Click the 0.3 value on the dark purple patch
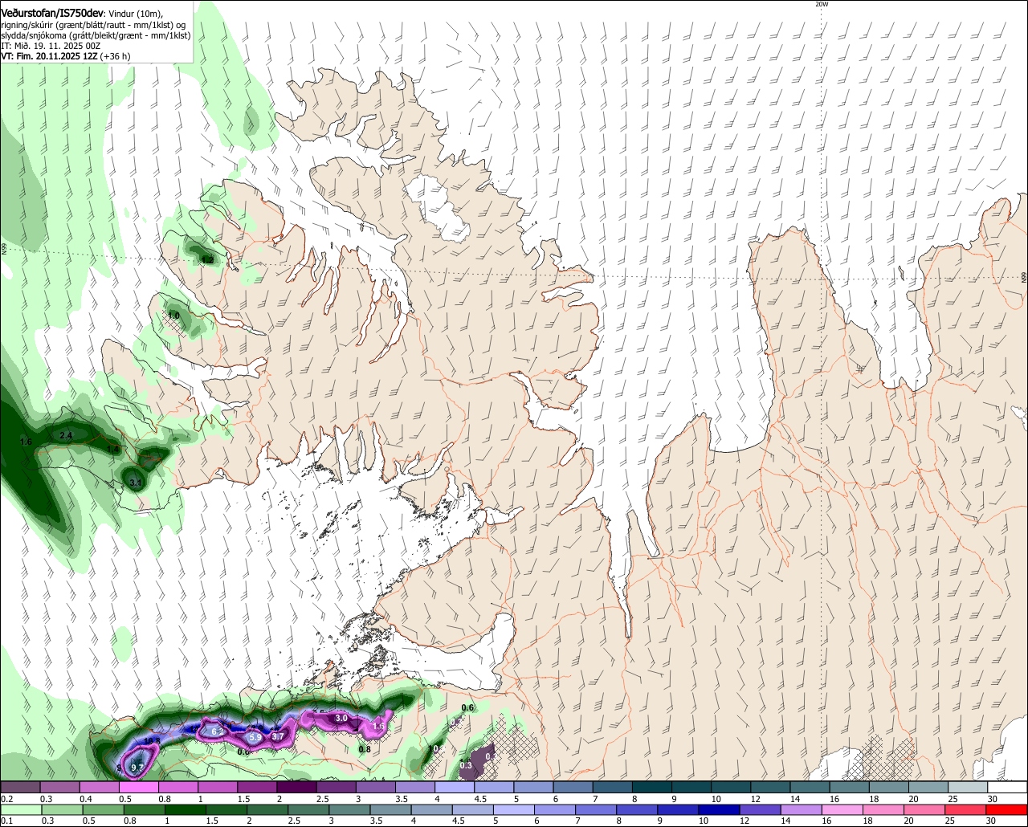This screenshot has height=827, width=1028. pyautogui.click(x=466, y=765)
